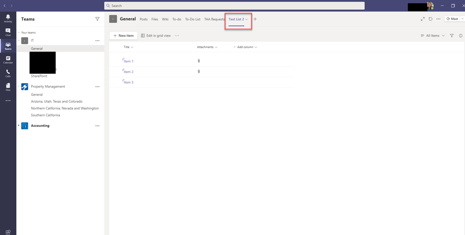The width and height of the screenshot is (465, 235).
Task: Start a meeting with the Meet button
Action: 452,19
